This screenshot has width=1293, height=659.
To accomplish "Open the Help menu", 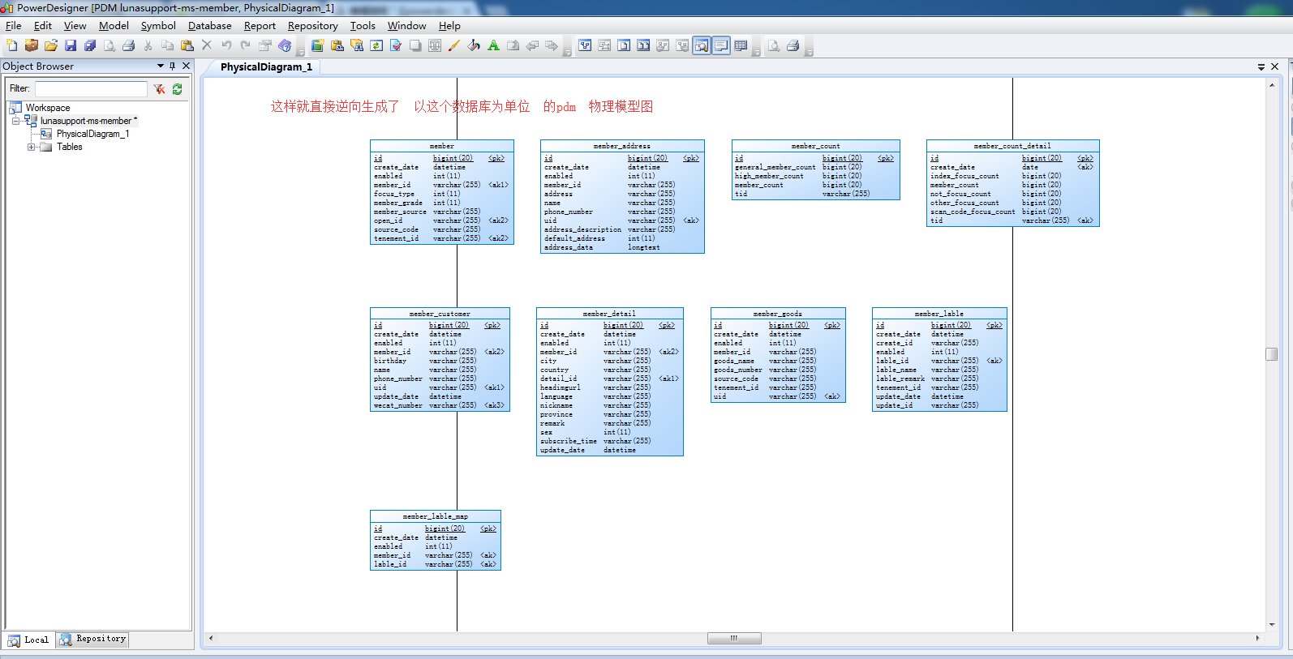I will point(449,26).
